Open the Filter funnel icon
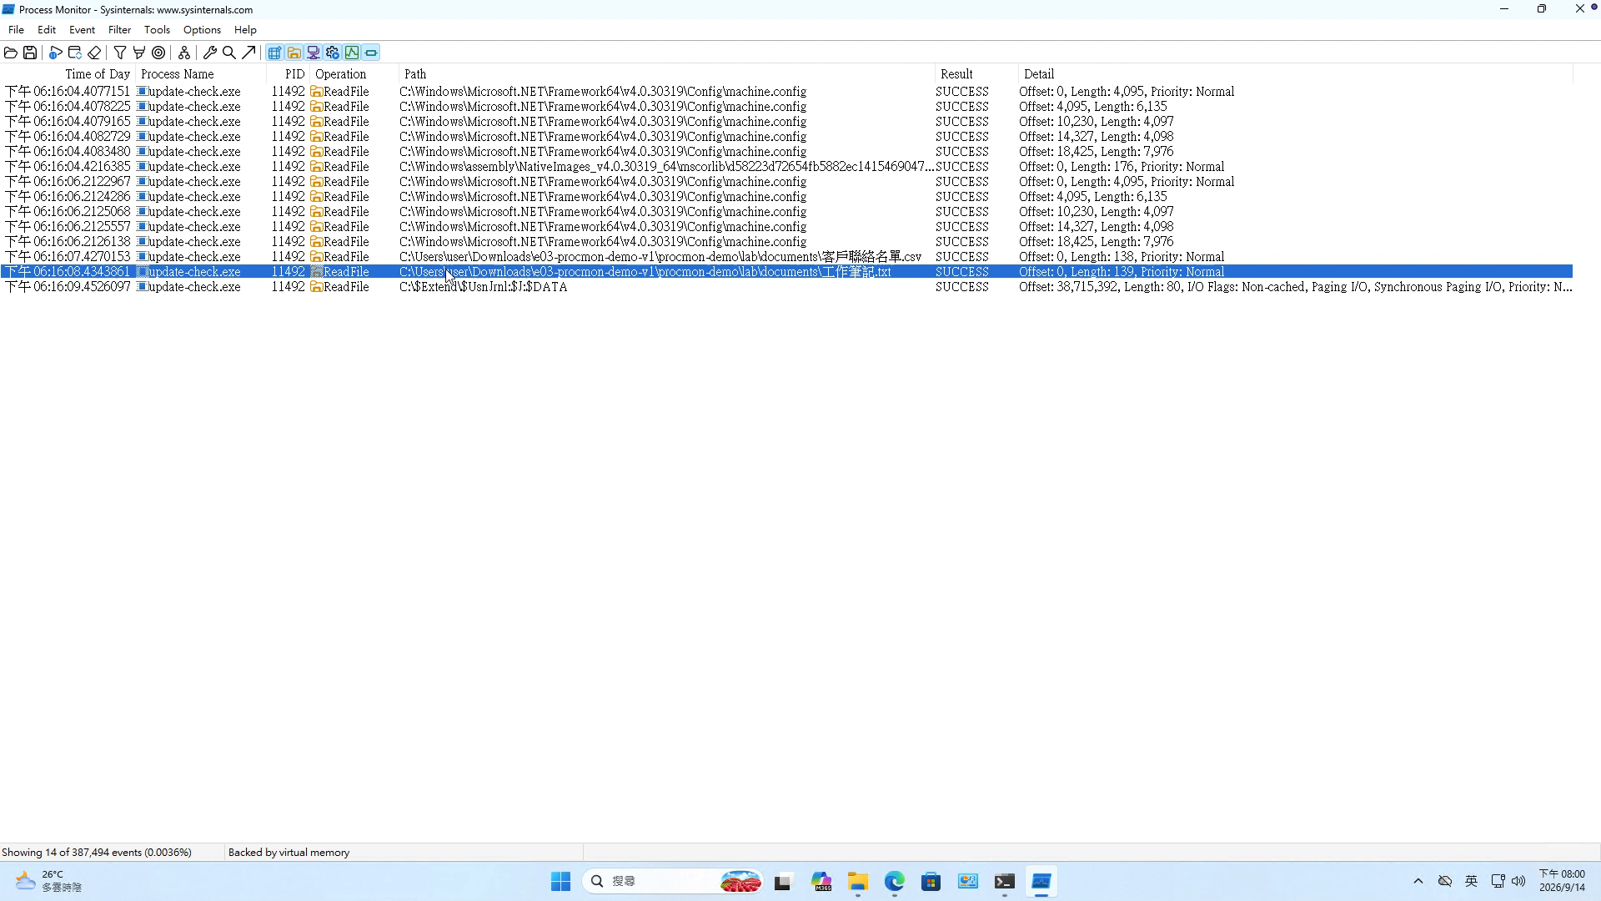1601x901 pixels. tap(120, 53)
